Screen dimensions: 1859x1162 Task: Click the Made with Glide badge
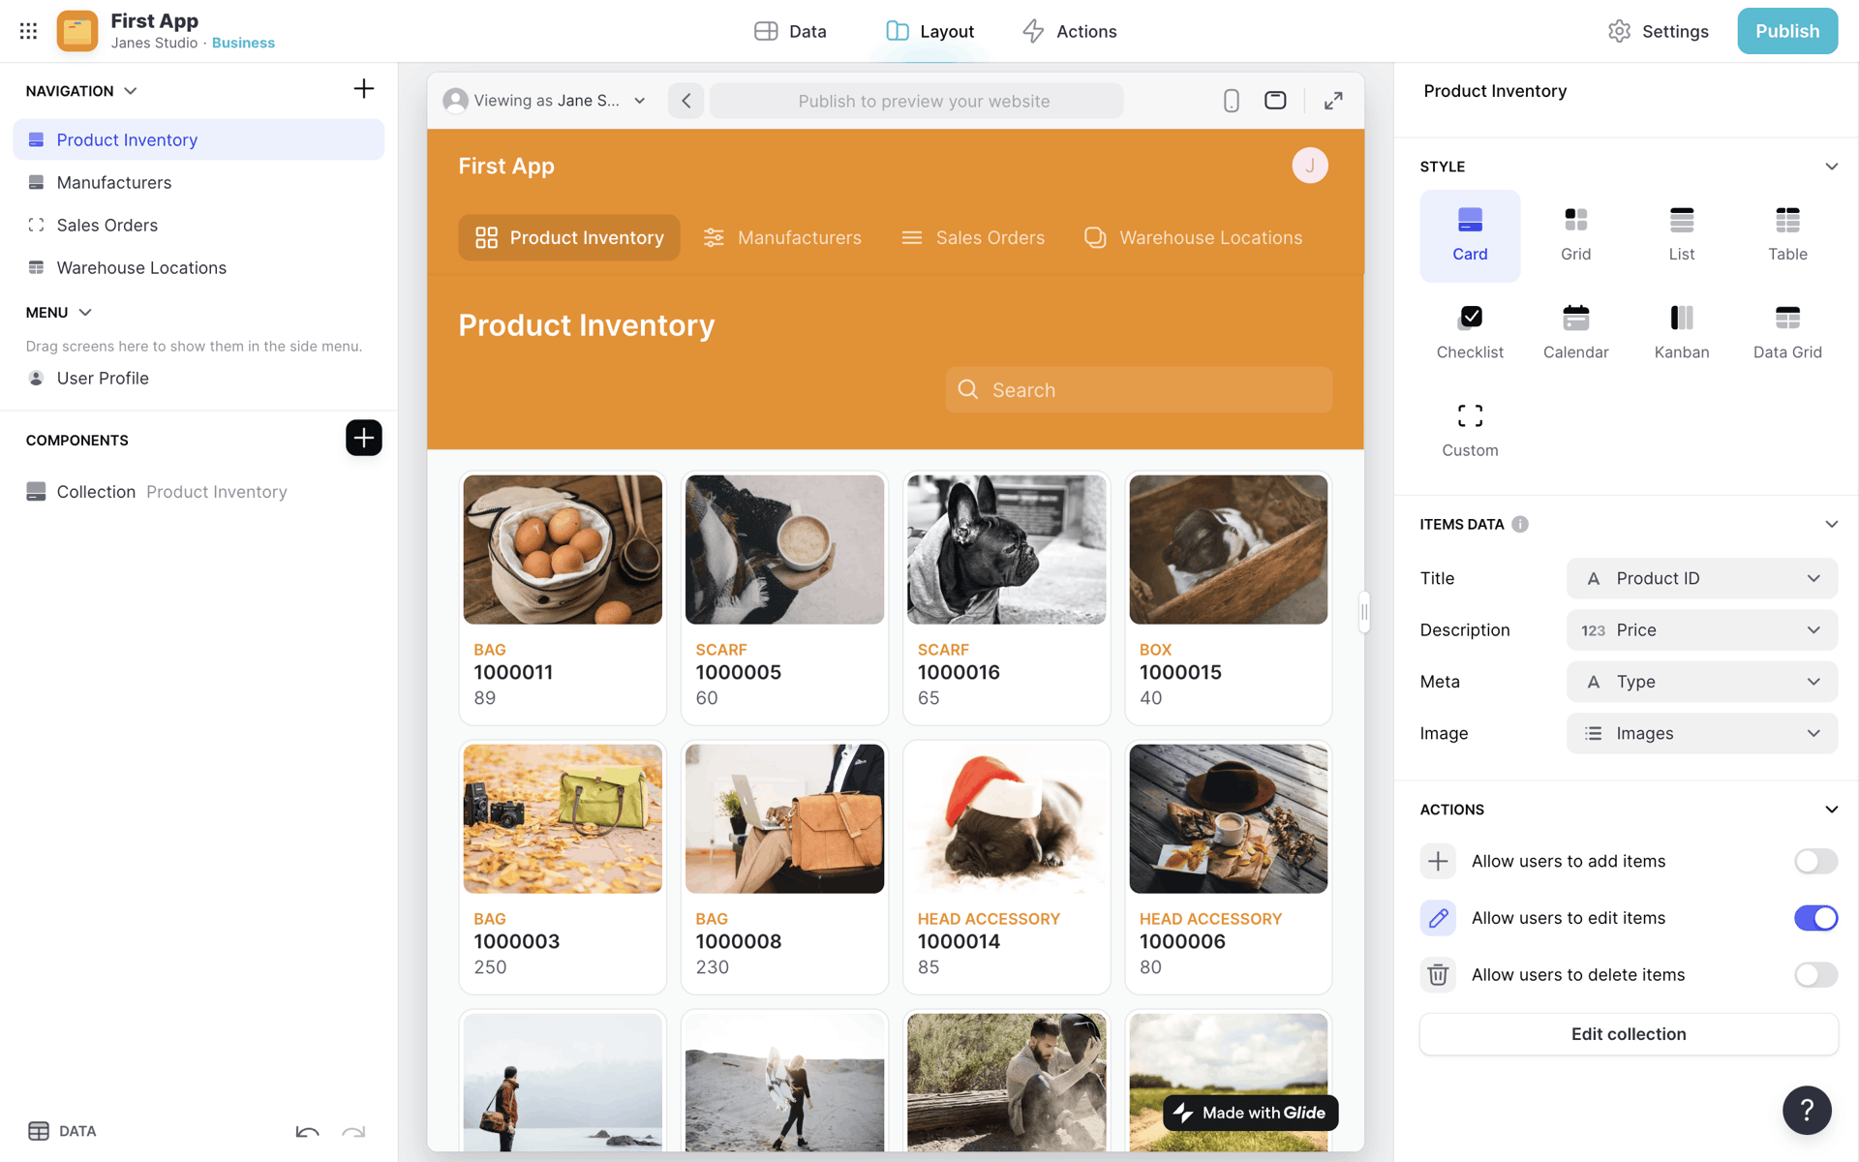[x=1251, y=1113]
